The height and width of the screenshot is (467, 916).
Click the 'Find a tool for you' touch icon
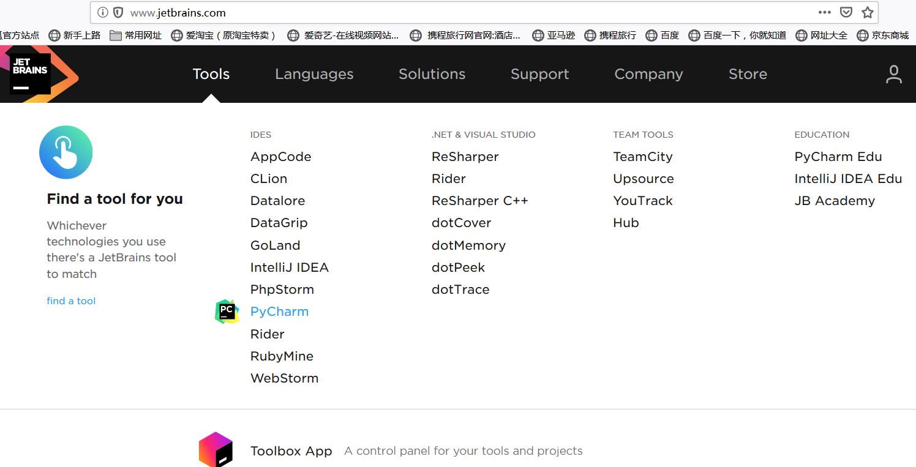coord(66,152)
